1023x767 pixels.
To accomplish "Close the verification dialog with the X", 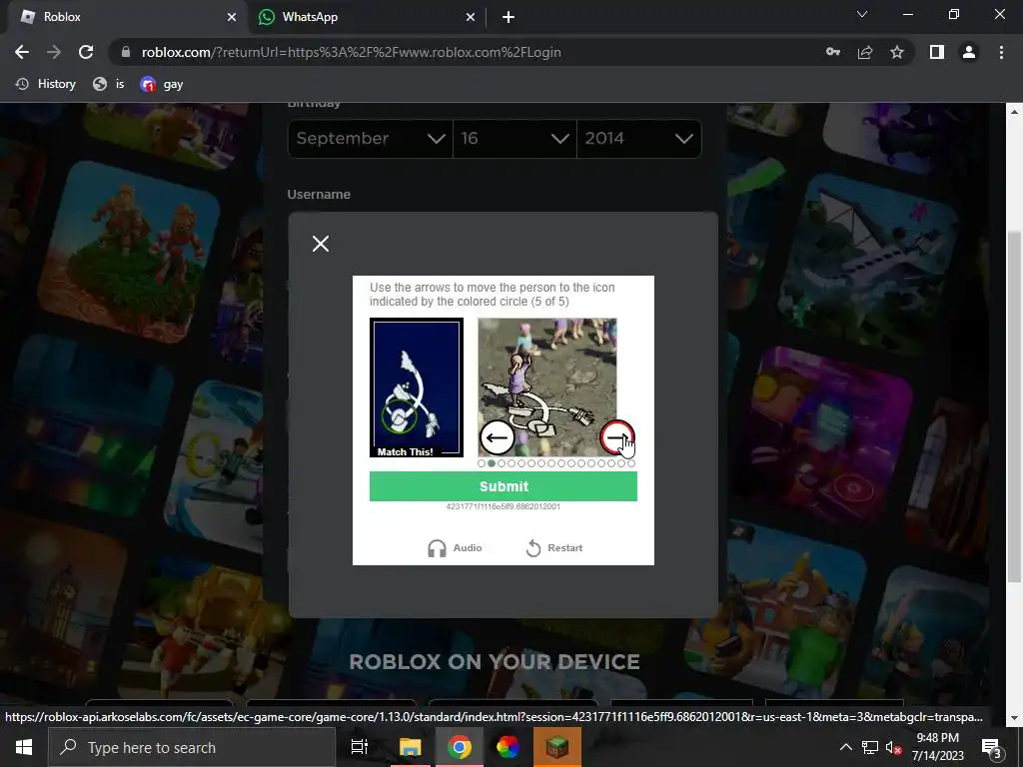I will [321, 244].
